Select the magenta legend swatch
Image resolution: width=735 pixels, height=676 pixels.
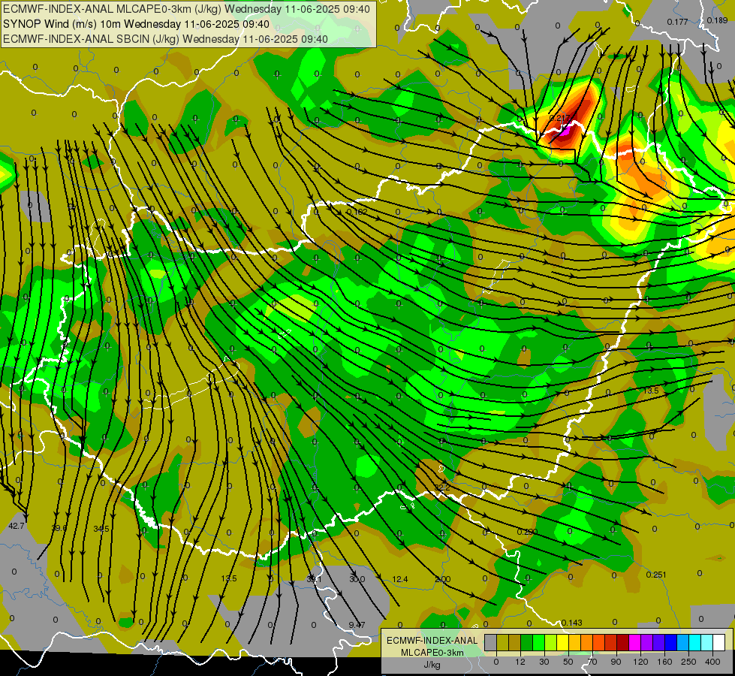pos(634,643)
